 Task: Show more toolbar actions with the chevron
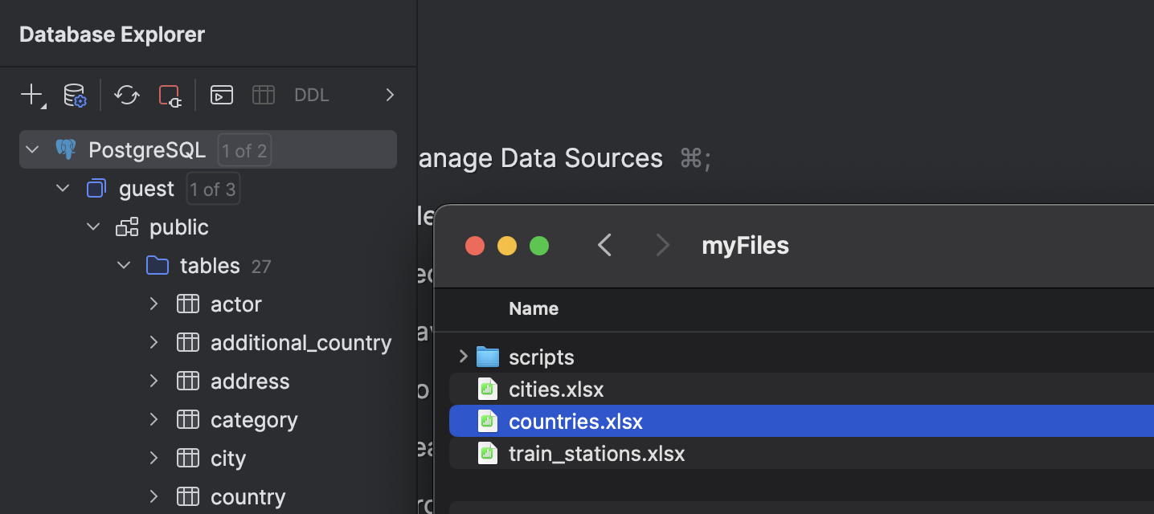(x=390, y=95)
